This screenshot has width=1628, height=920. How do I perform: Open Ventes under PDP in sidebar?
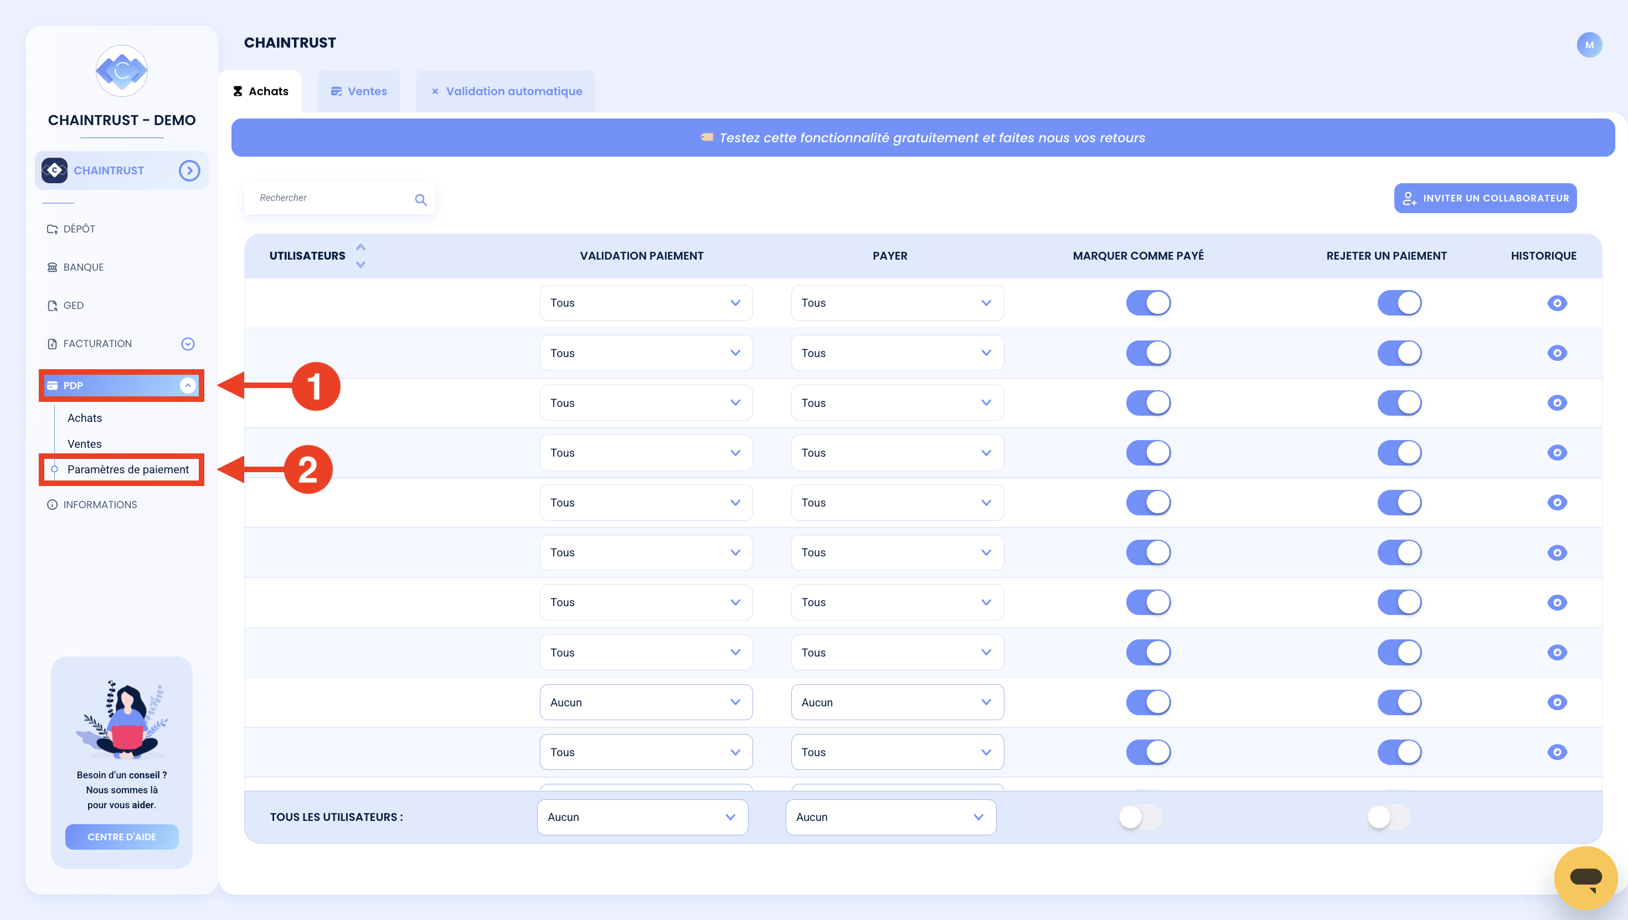pyautogui.click(x=85, y=443)
